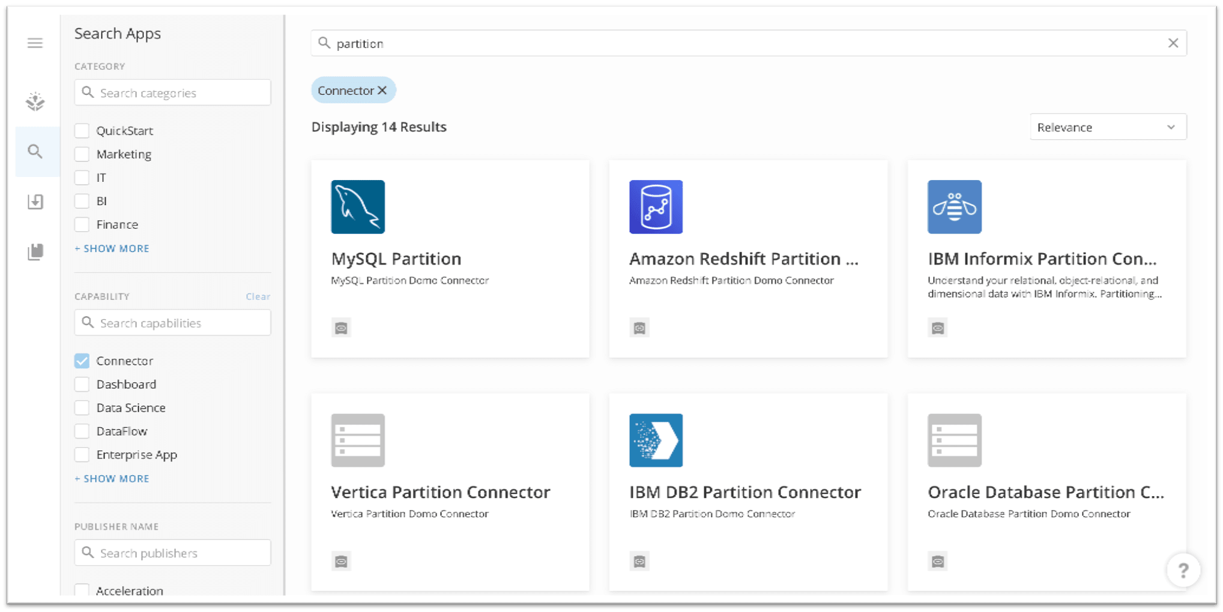Click connector badge on IBM Informix card
1223x612 pixels.
pos(938,328)
